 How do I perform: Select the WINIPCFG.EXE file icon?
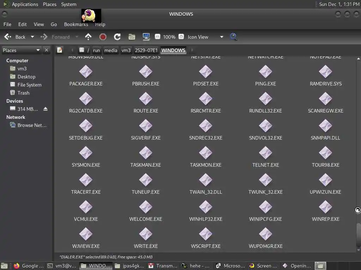point(265,207)
